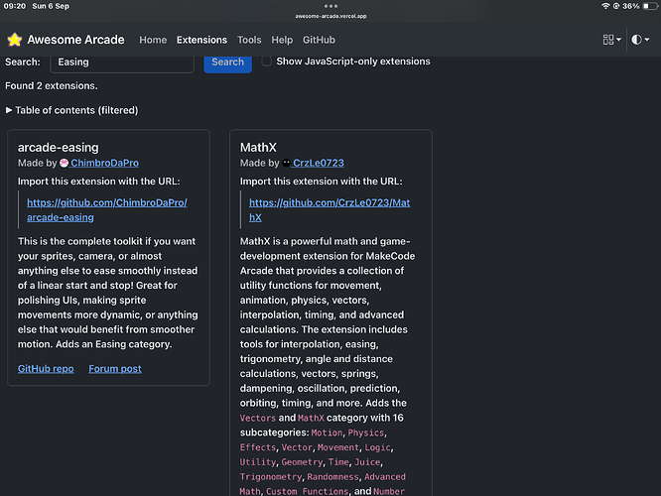Click the Awesome Arcade brand title
661x496 pixels.
point(75,40)
